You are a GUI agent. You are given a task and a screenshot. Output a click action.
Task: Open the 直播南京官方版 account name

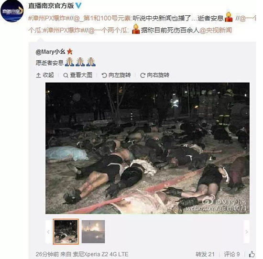[51, 6]
